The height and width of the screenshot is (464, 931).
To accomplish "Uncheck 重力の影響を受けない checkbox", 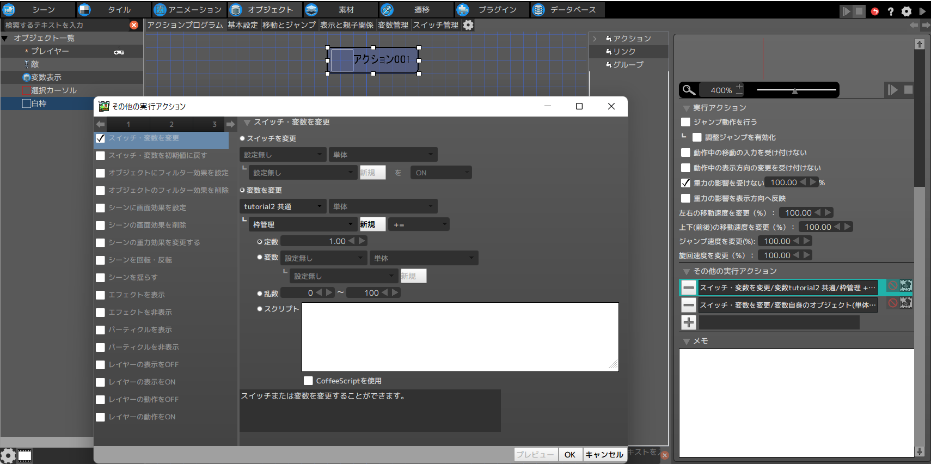I will click(686, 183).
